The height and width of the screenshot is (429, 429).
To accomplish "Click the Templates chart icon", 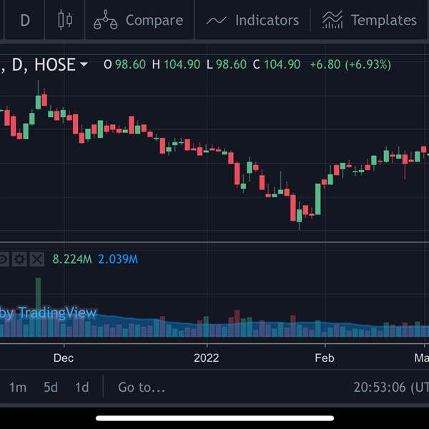I will point(332,20).
